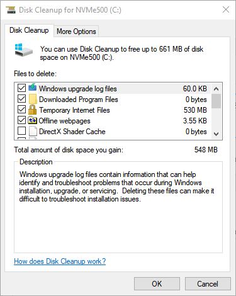Viewport: 236px width, 296px height.
Task: Select the Downloaded Program Files row
Action: 112,100
